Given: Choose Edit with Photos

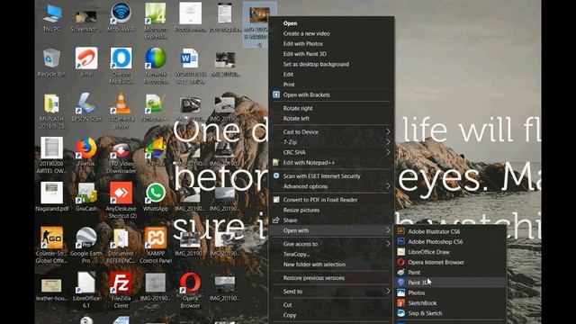Looking at the screenshot, I should pos(332,44).
